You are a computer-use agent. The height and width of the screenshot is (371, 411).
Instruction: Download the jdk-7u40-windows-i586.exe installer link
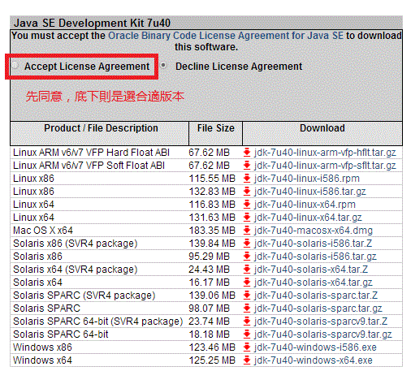[x=315, y=347]
